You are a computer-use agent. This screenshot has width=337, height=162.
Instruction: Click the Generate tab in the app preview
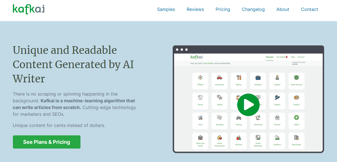pyautogui.click(x=269, y=57)
